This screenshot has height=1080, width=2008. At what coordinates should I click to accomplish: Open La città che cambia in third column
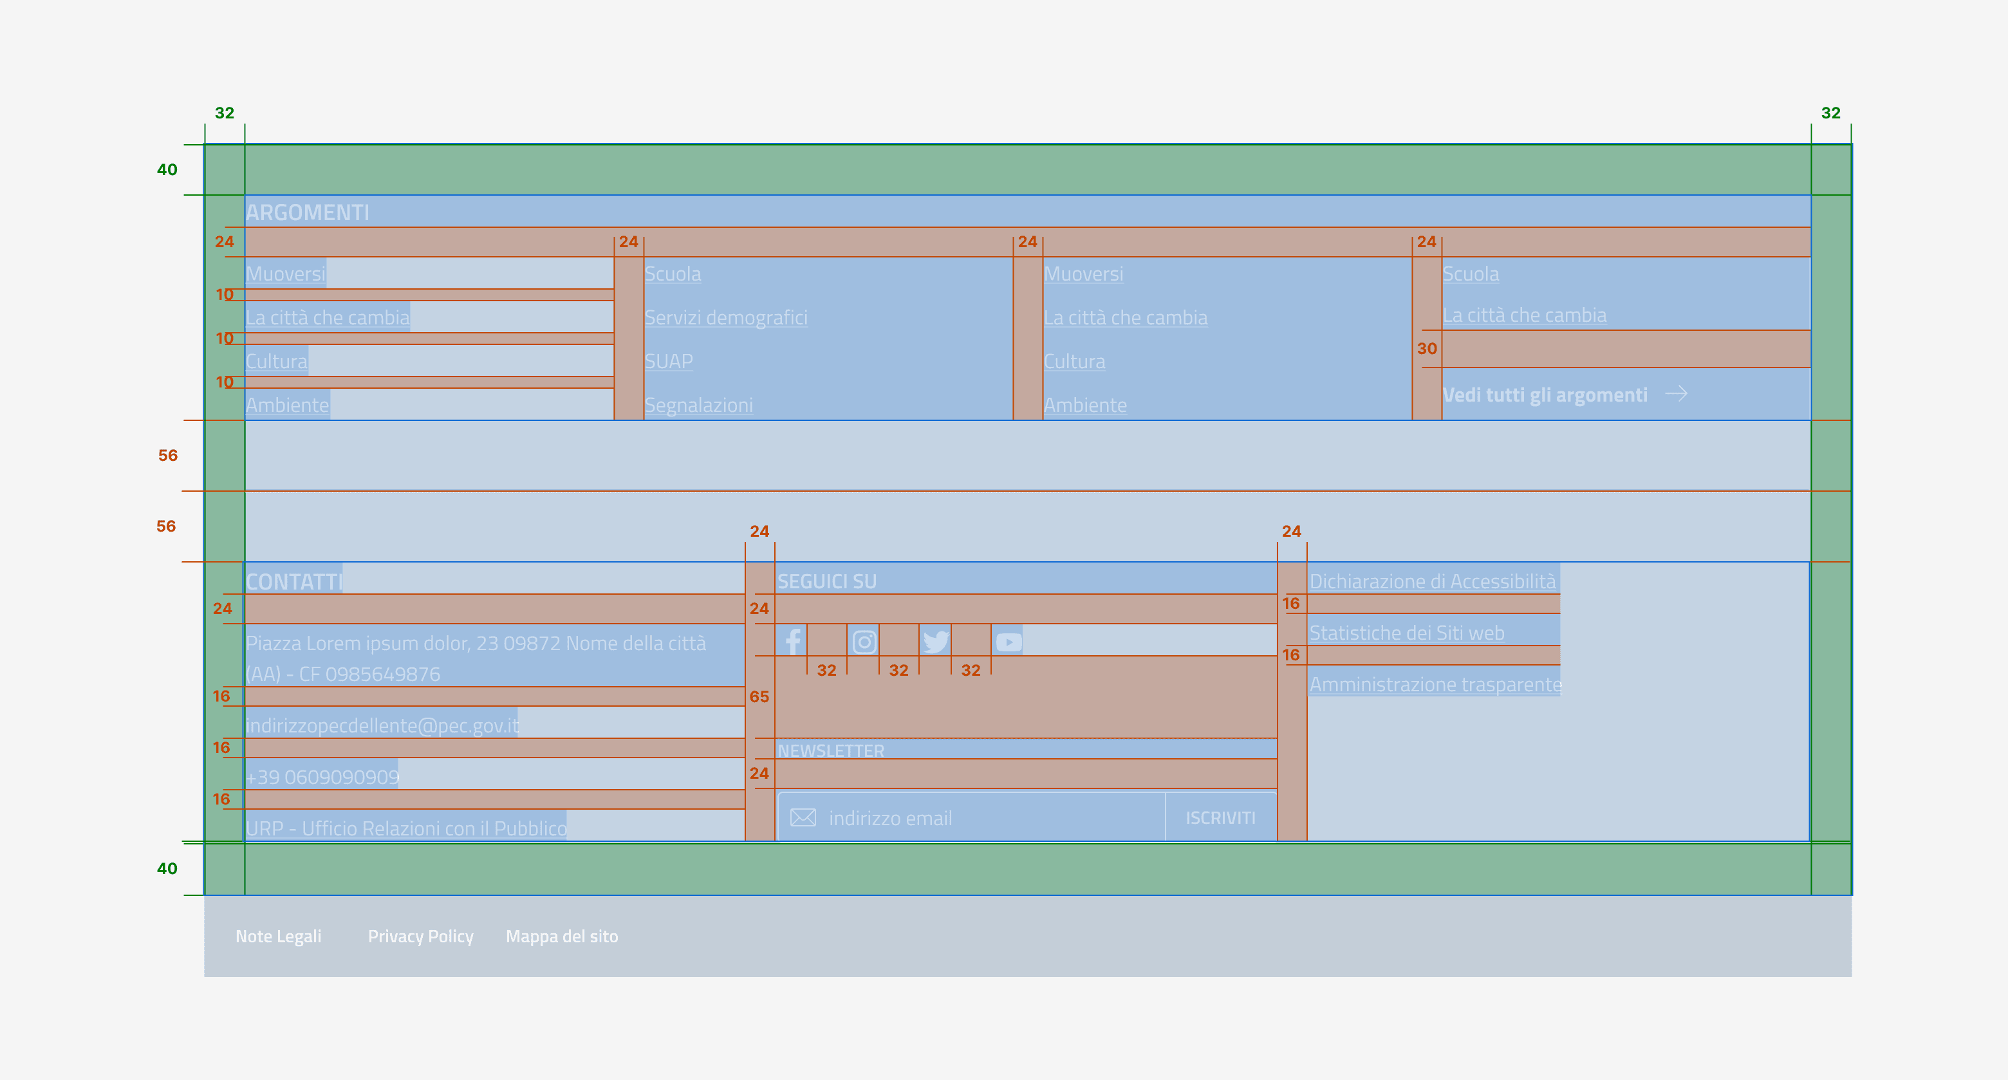[x=1126, y=317]
